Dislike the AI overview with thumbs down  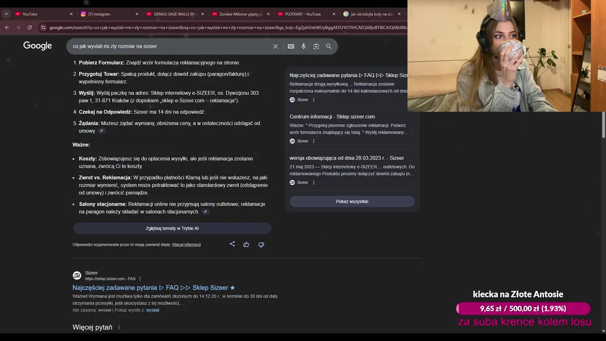click(x=261, y=244)
